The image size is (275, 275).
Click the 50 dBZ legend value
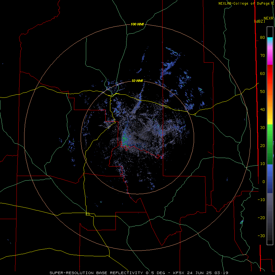click(x=262, y=92)
